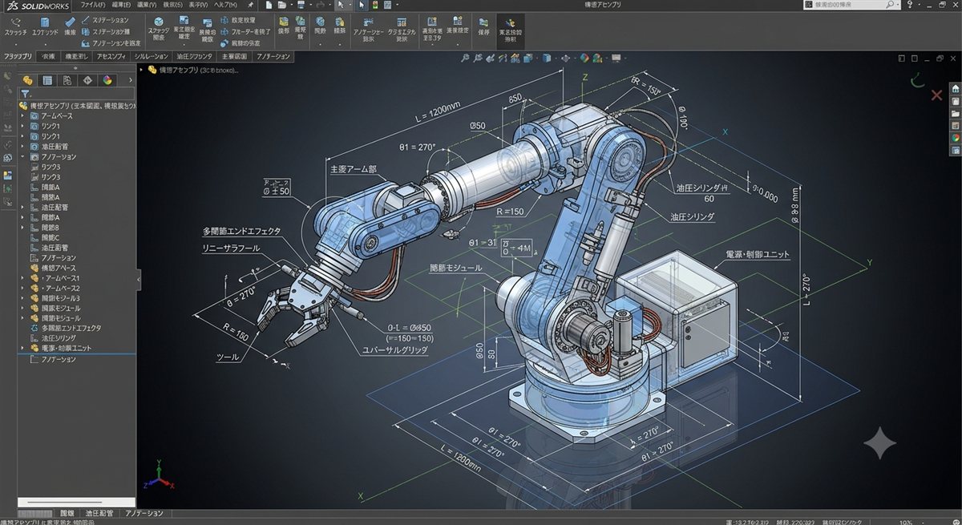Open the home icon in right task pane
Viewport: 962px width, 525px height.
pyautogui.click(x=955, y=89)
